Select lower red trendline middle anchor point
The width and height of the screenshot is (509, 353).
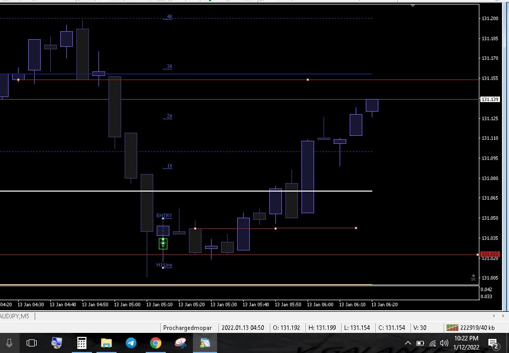275,228
